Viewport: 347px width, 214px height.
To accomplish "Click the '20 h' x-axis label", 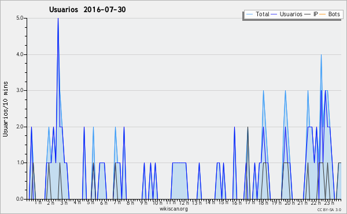I will click(290, 202).
